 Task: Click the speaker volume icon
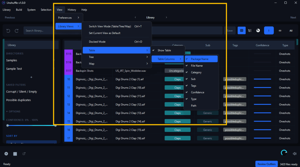click(294, 154)
